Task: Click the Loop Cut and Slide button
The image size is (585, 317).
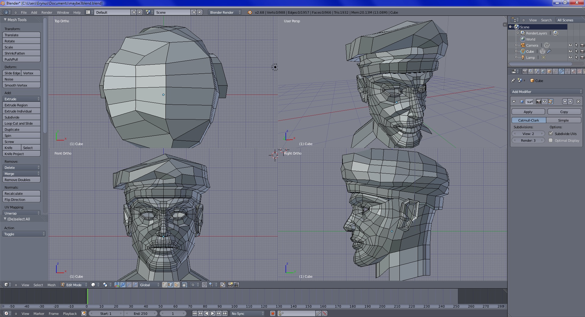Action: tap(21, 123)
